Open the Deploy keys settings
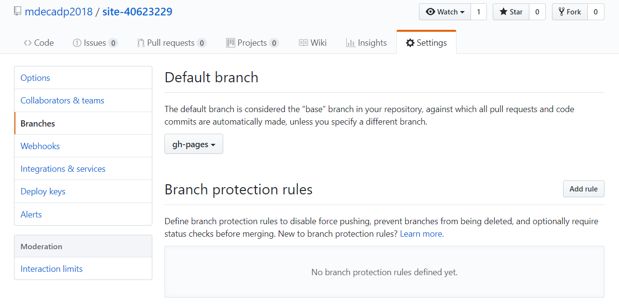 83,191
